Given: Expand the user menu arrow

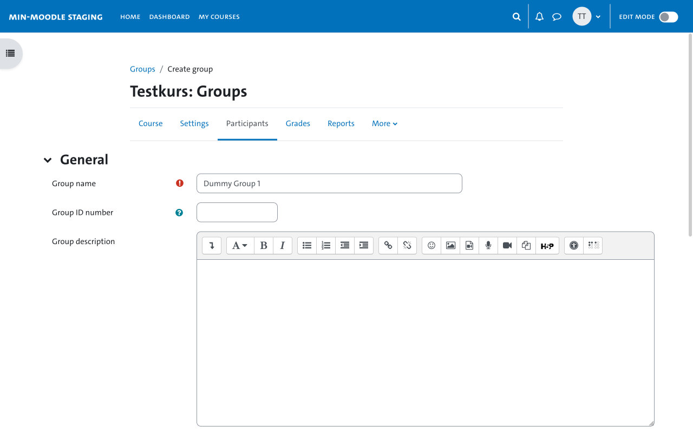Looking at the screenshot, I should [598, 17].
